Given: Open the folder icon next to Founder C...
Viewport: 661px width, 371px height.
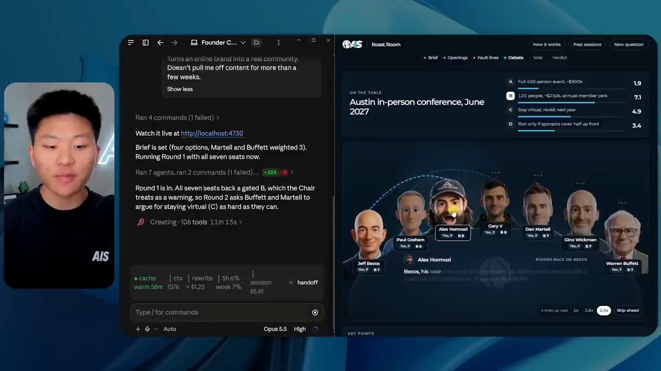Looking at the screenshot, I should tap(256, 43).
